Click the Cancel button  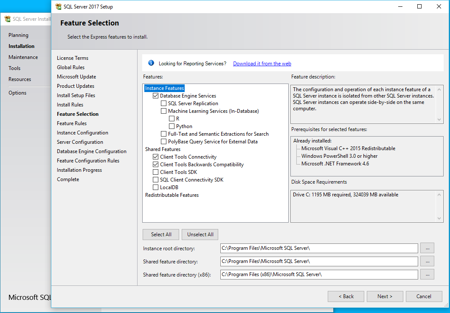(x=424, y=296)
